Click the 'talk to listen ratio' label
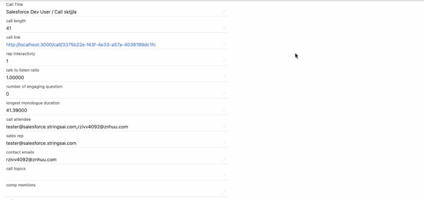Screen dimensions: 424x200 point(23,70)
